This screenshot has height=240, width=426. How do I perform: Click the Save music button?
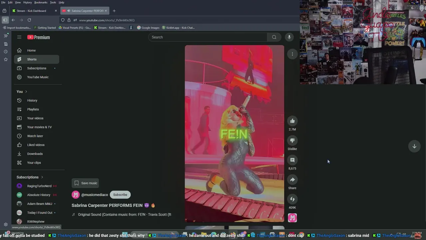point(85,183)
